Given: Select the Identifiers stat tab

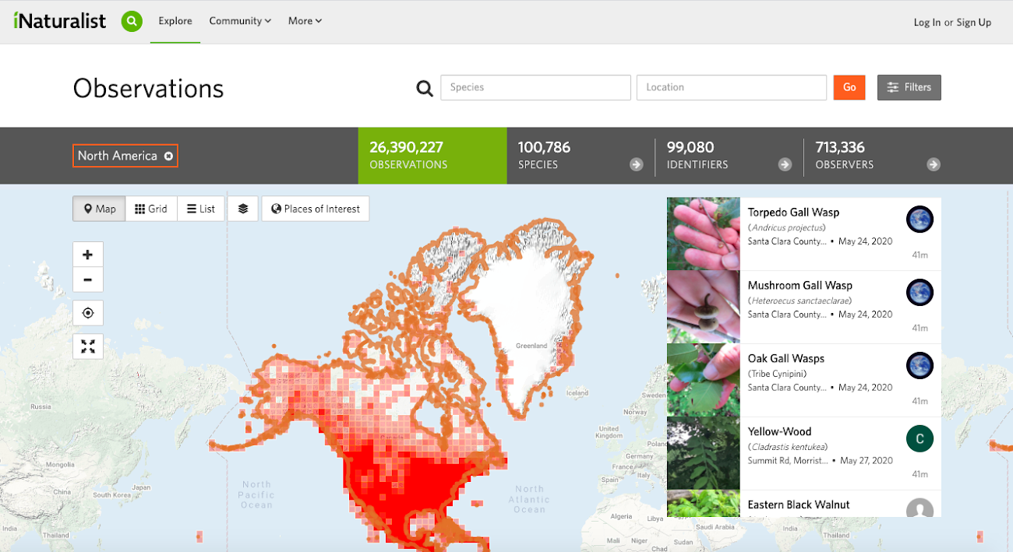Looking at the screenshot, I should (x=729, y=156).
